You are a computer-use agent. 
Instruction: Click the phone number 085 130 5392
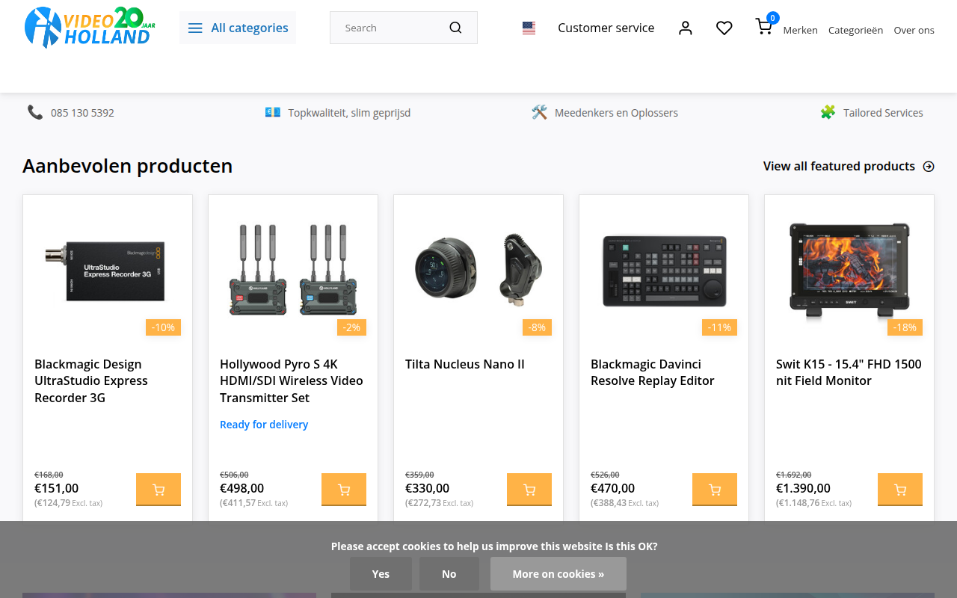[x=82, y=113]
